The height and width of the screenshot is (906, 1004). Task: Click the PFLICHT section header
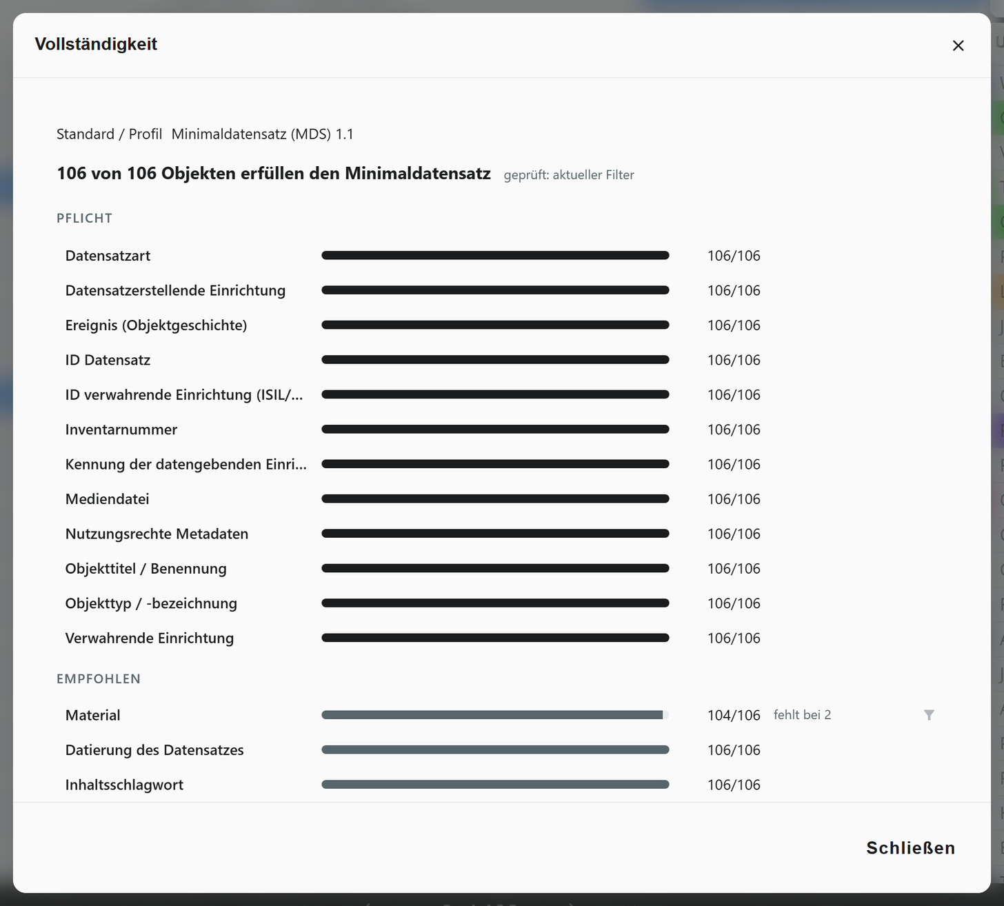[84, 219]
